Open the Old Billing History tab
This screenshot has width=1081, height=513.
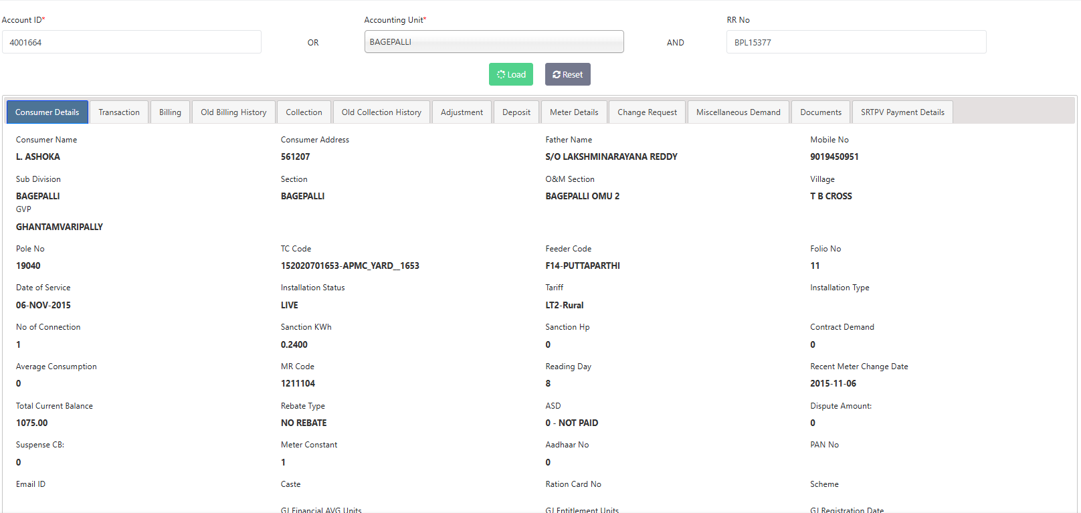tap(233, 112)
